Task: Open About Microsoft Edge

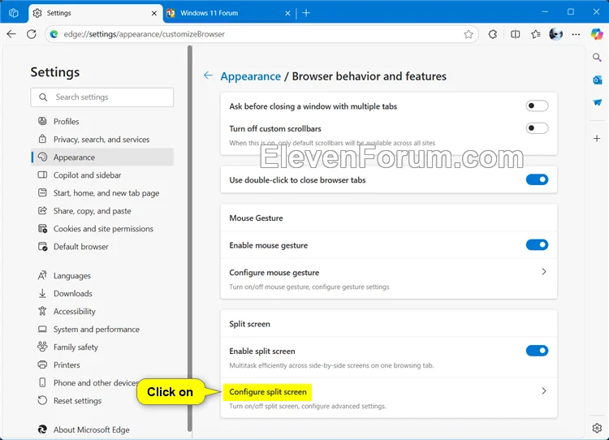Action: point(102,430)
